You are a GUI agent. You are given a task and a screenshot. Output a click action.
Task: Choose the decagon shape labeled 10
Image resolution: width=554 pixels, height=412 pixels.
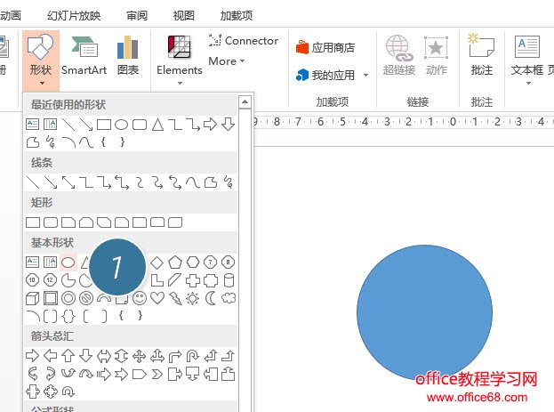33,280
